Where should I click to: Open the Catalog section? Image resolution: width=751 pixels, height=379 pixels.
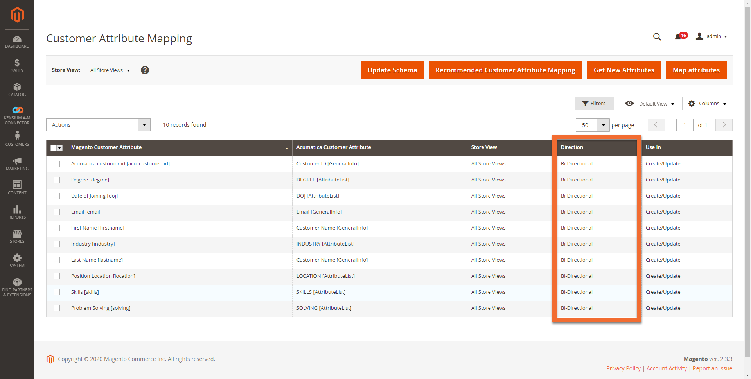coord(17,90)
